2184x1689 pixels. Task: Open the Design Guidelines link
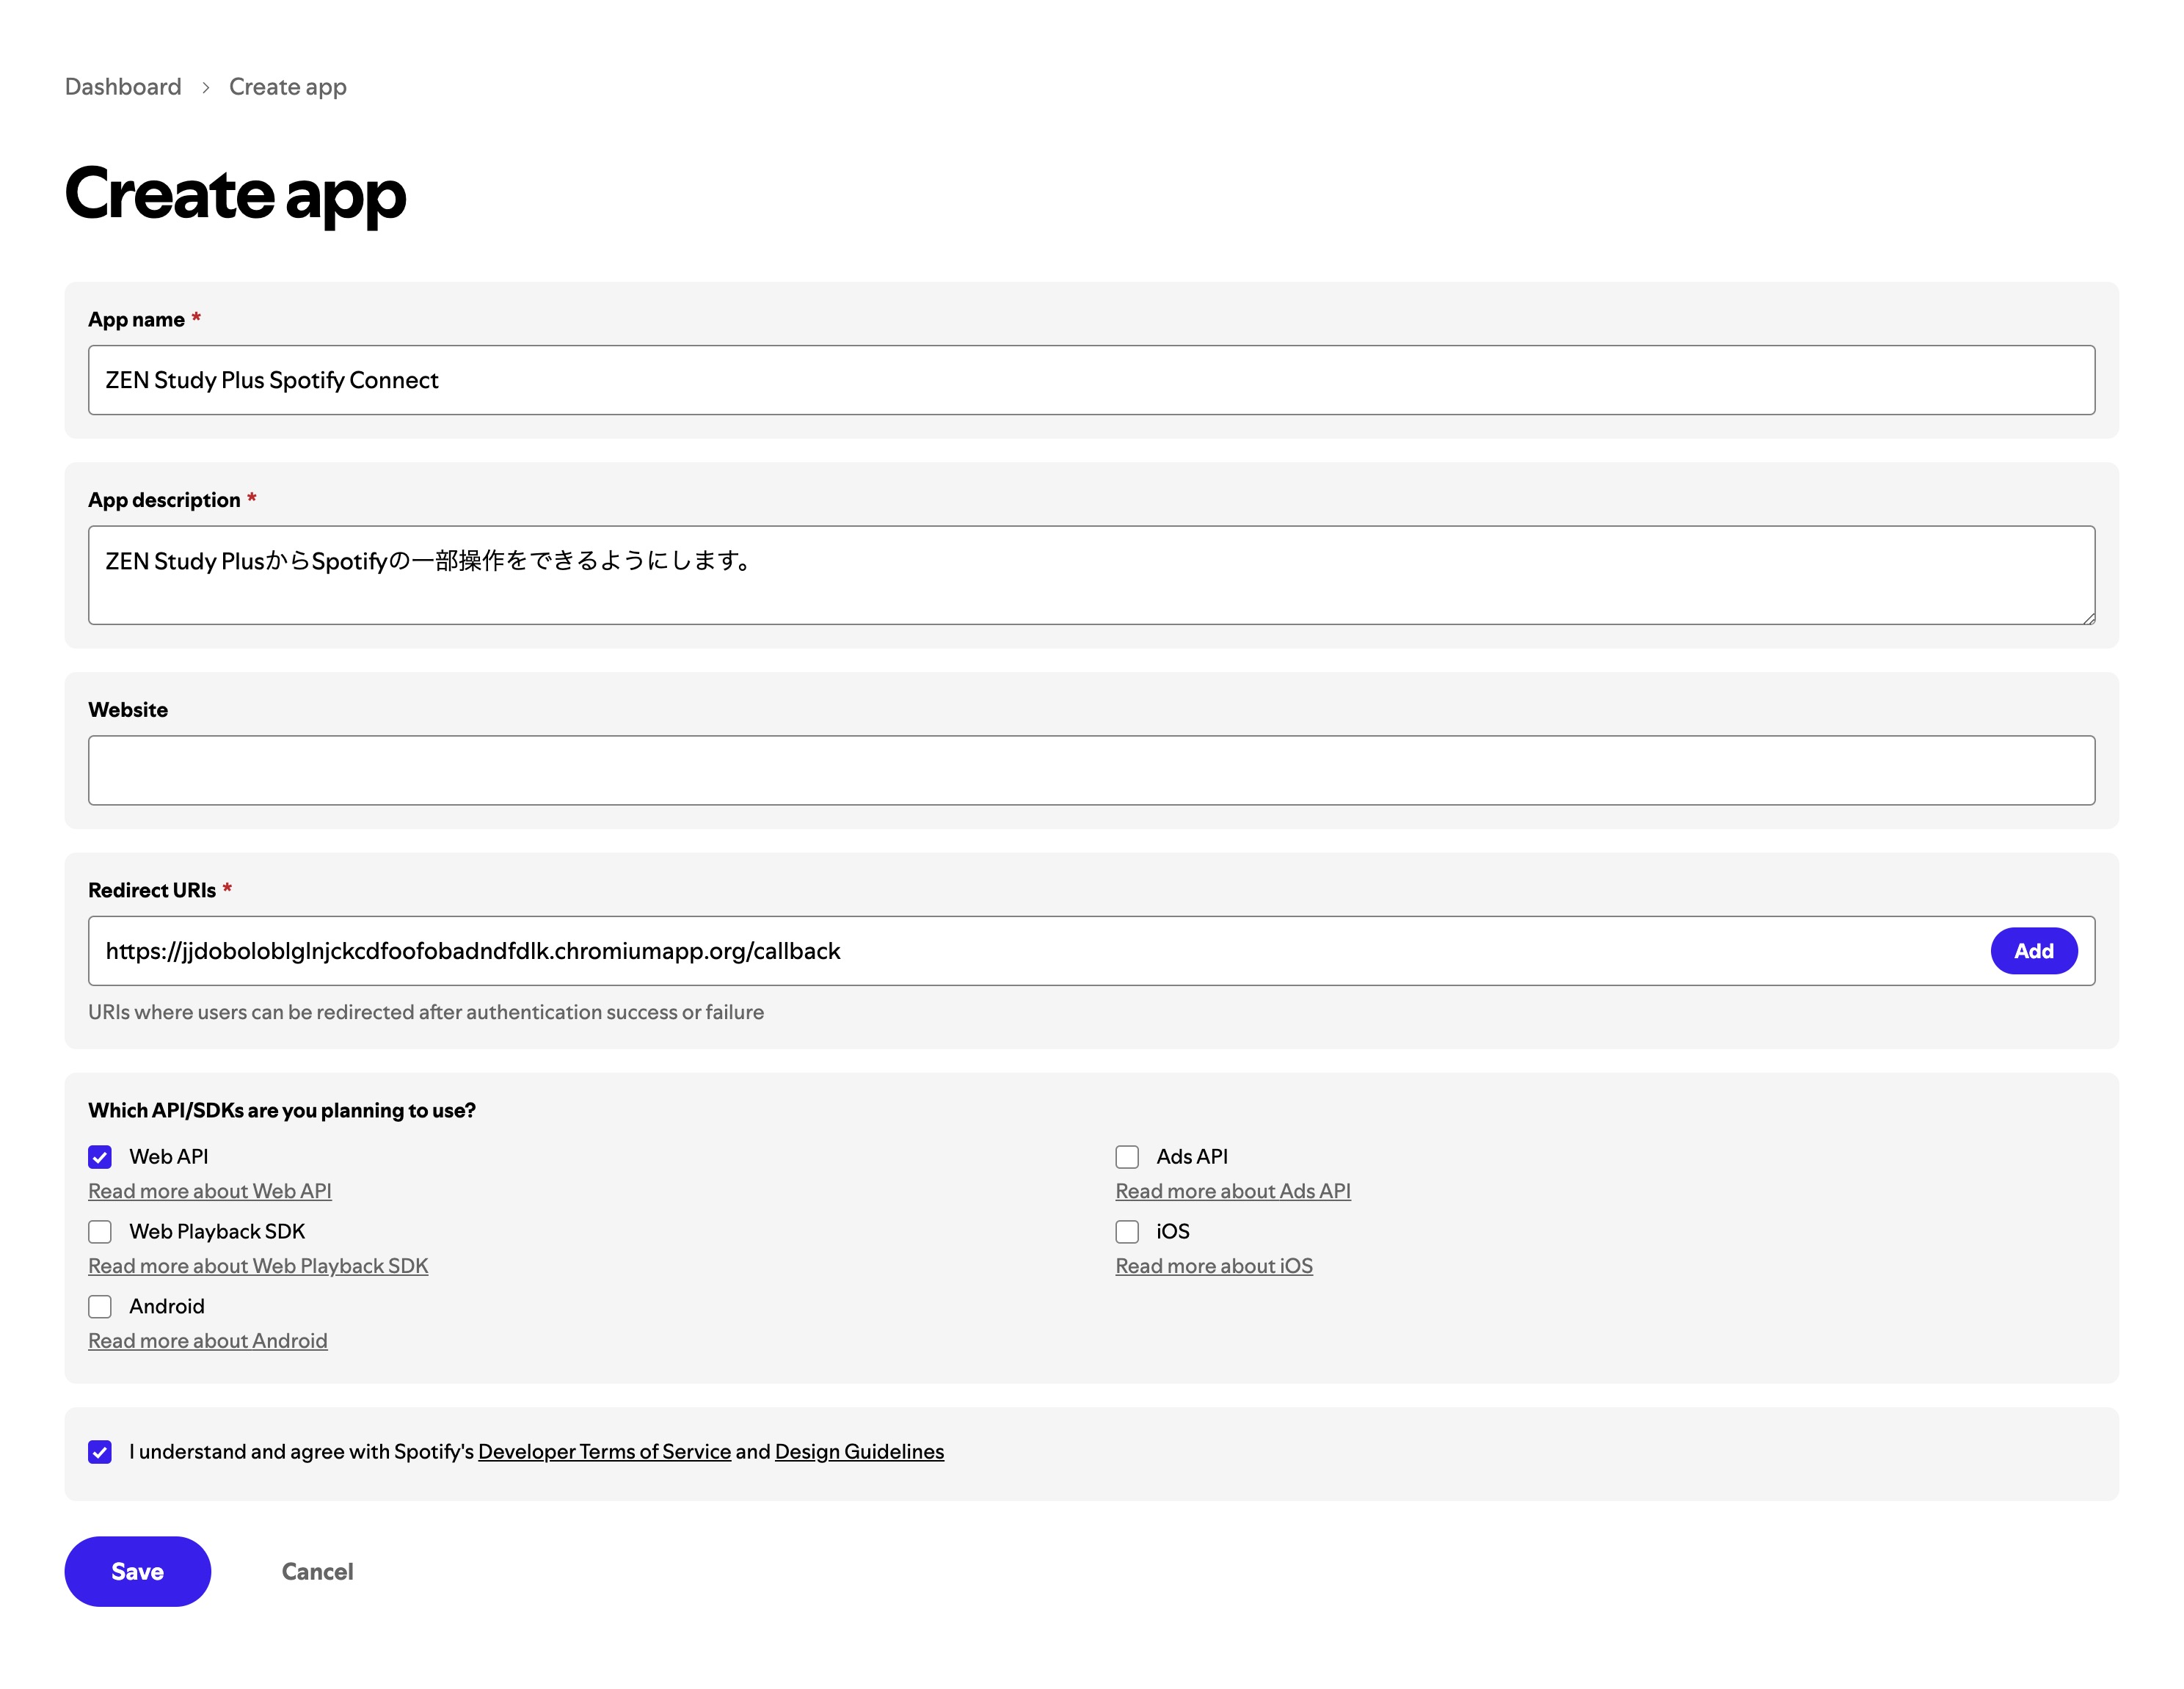(x=858, y=1451)
